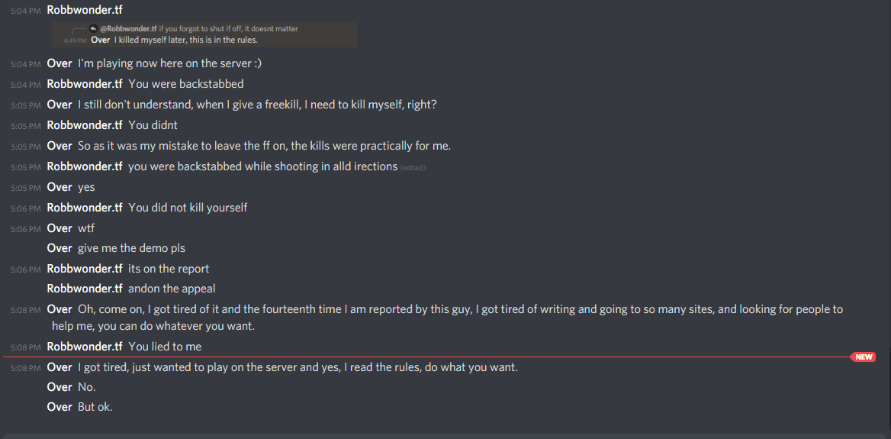Jump to quoted message 'I killed myself later'
Image resolution: width=891 pixels, height=439 pixels.
pyautogui.click(x=187, y=40)
